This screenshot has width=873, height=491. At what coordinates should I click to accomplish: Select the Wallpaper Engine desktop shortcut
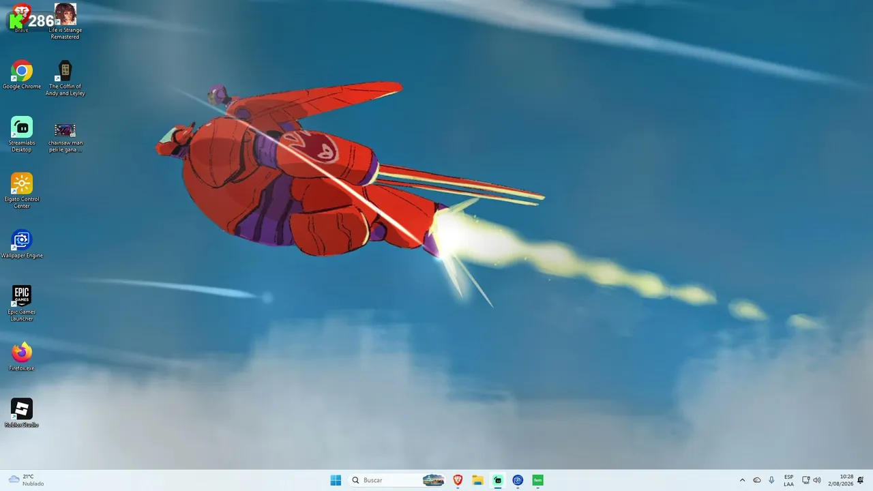[22, 244]
